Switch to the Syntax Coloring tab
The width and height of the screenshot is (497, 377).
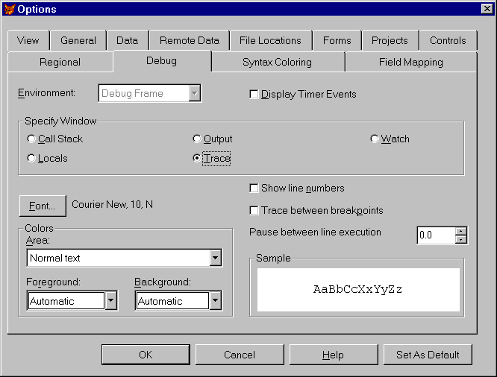tap(277, 62)
